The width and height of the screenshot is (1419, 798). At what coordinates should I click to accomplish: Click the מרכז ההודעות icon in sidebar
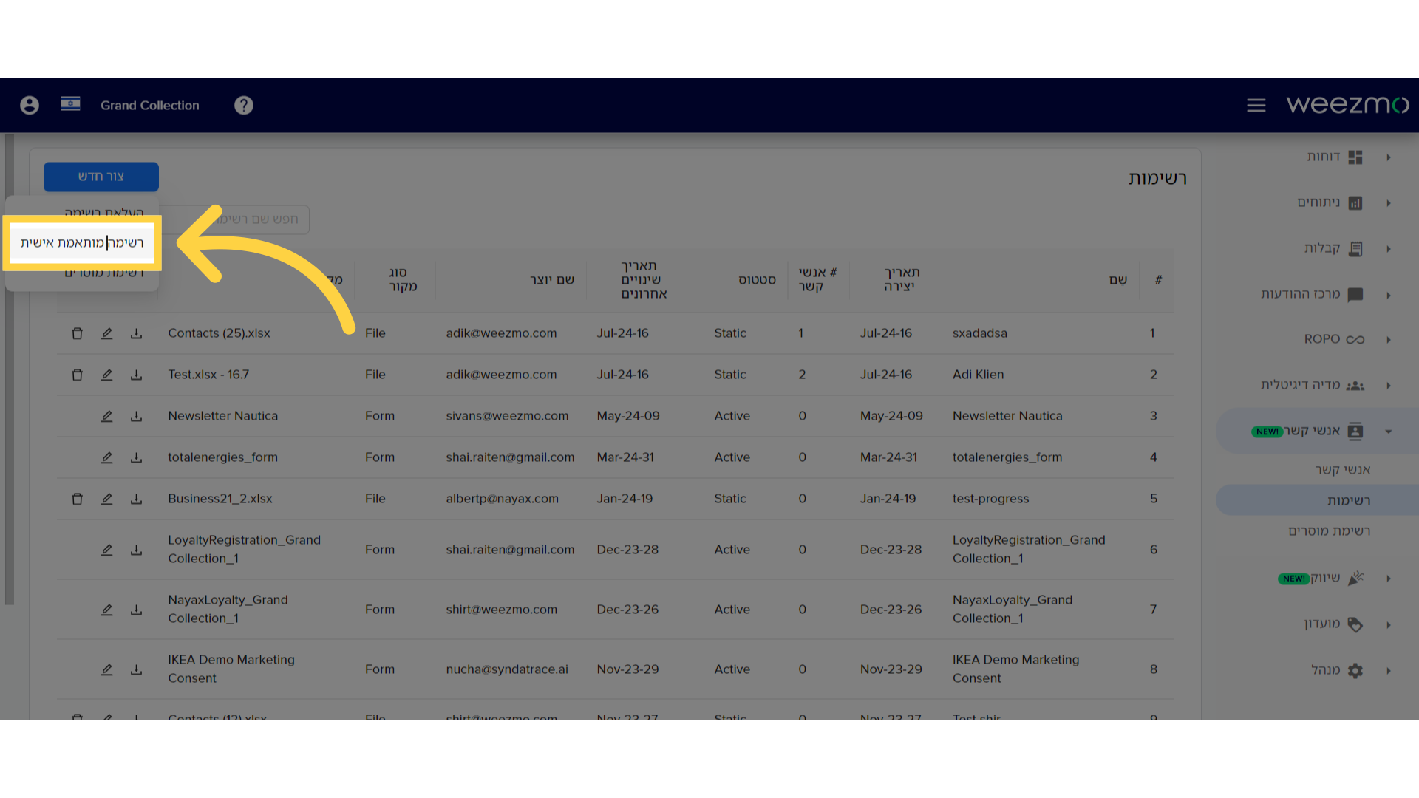[x=1355, y=293]
